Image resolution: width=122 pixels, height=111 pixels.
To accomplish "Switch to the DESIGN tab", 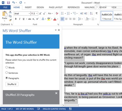I will pos(40,7).
